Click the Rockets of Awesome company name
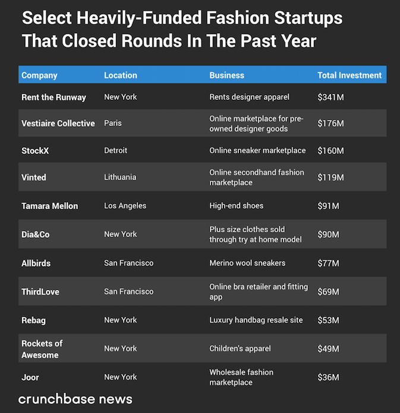The image size is (400, 413). point(42,349)
